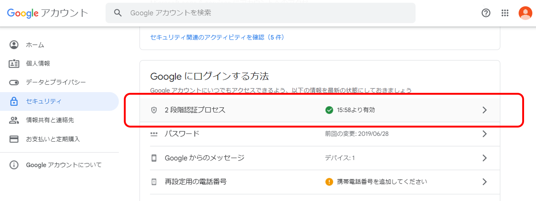Focus the Google アカウントを検索 field
Screen dimensions: 536x201
[260, 13]
